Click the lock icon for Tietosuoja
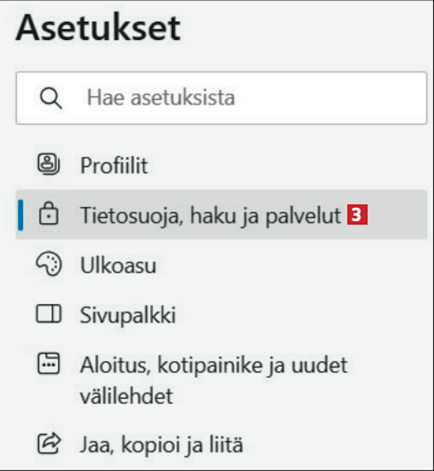Image resolution: width=434 pixels, height=471 pixels. coord(48,214)
